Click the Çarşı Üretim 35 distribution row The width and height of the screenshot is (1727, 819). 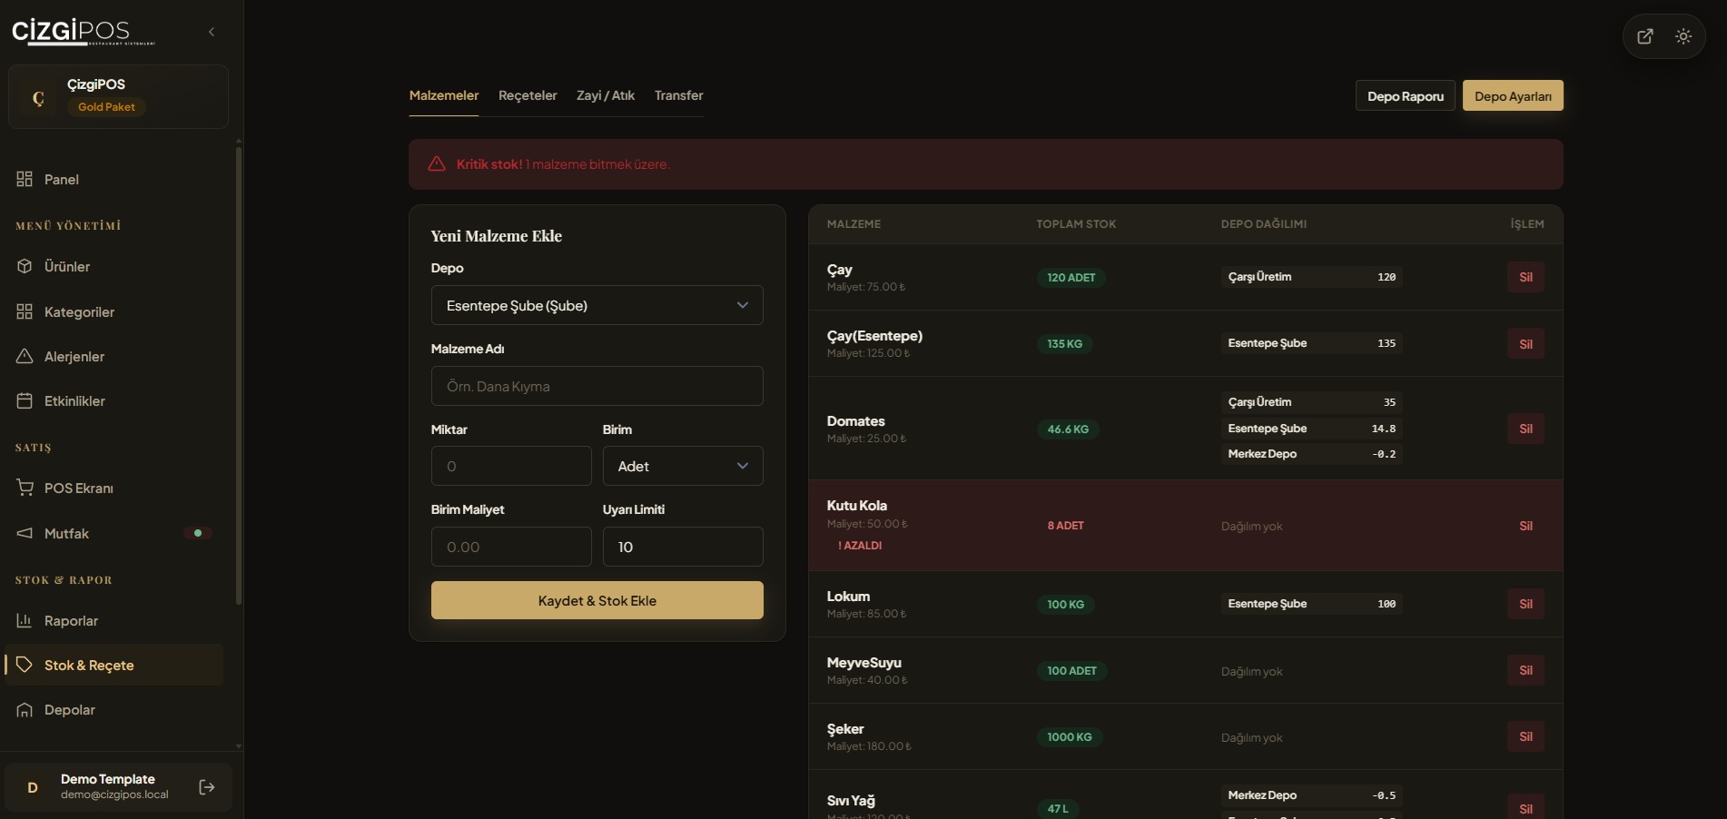coord(1312,402)
